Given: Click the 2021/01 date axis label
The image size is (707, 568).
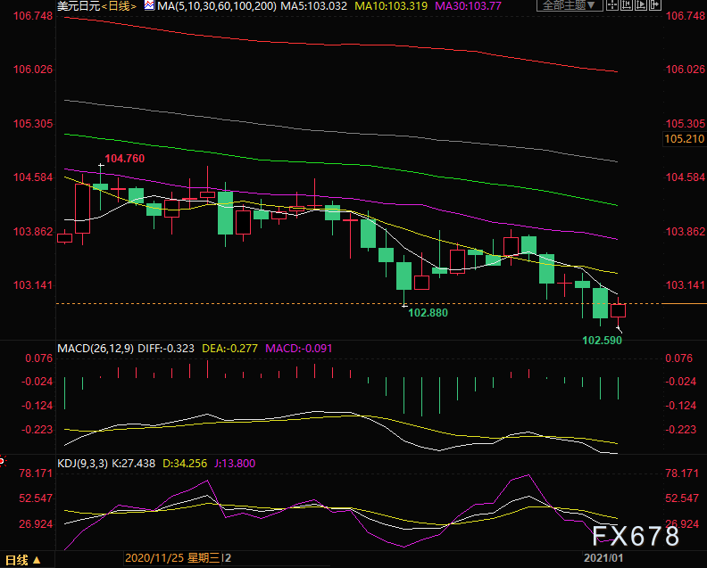Looking at the screenshot, I should (604, 559).
